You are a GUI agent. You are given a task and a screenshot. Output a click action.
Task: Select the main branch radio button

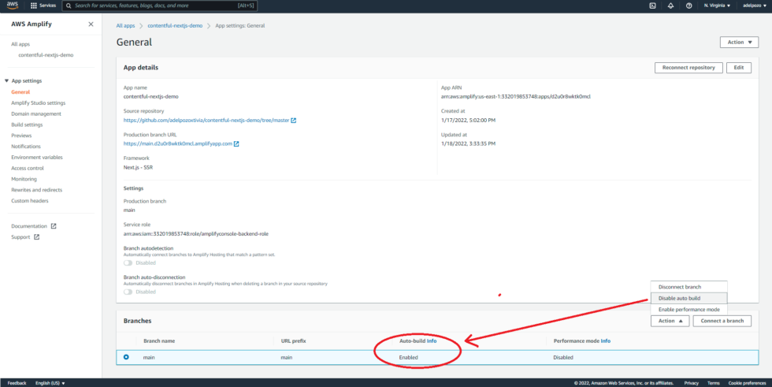click(126, 357)
